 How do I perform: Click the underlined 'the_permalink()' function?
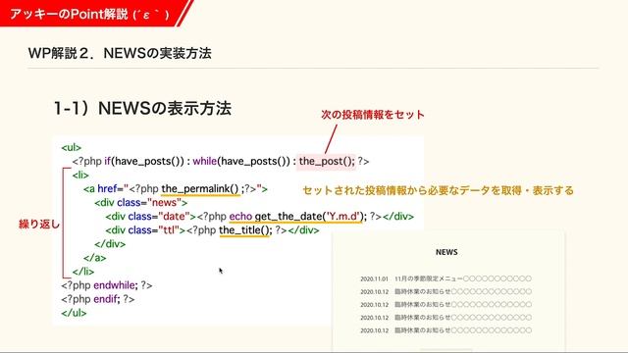[x=200, y=189]
